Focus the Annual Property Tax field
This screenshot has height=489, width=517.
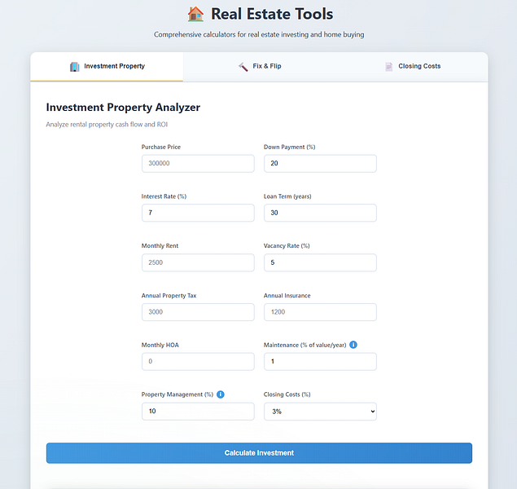[x=198, y=312]
